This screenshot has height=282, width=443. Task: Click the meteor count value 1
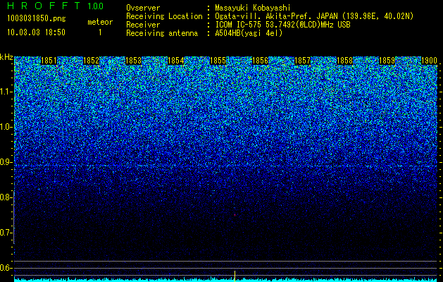coord(100,32)
